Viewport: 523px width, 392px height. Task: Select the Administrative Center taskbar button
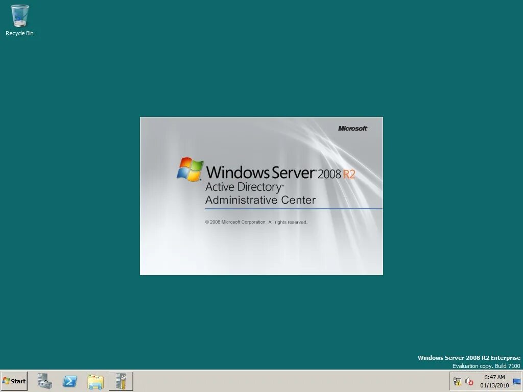coord(121,381)
